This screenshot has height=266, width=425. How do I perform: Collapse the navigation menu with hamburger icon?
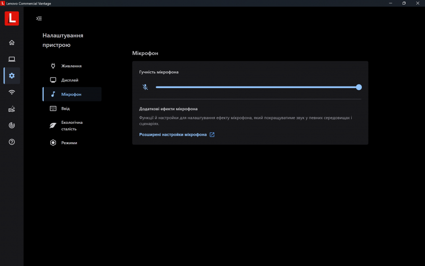[39, 18]
